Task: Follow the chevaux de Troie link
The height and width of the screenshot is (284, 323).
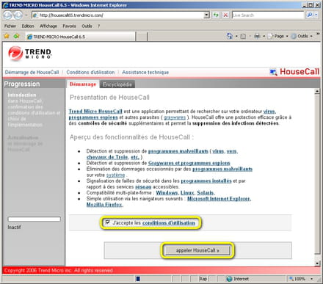Action: 107,157
